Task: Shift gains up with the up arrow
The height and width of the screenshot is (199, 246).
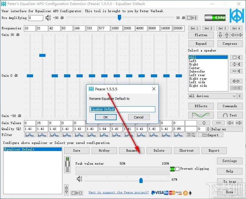Action: click(x=227, y=35)
